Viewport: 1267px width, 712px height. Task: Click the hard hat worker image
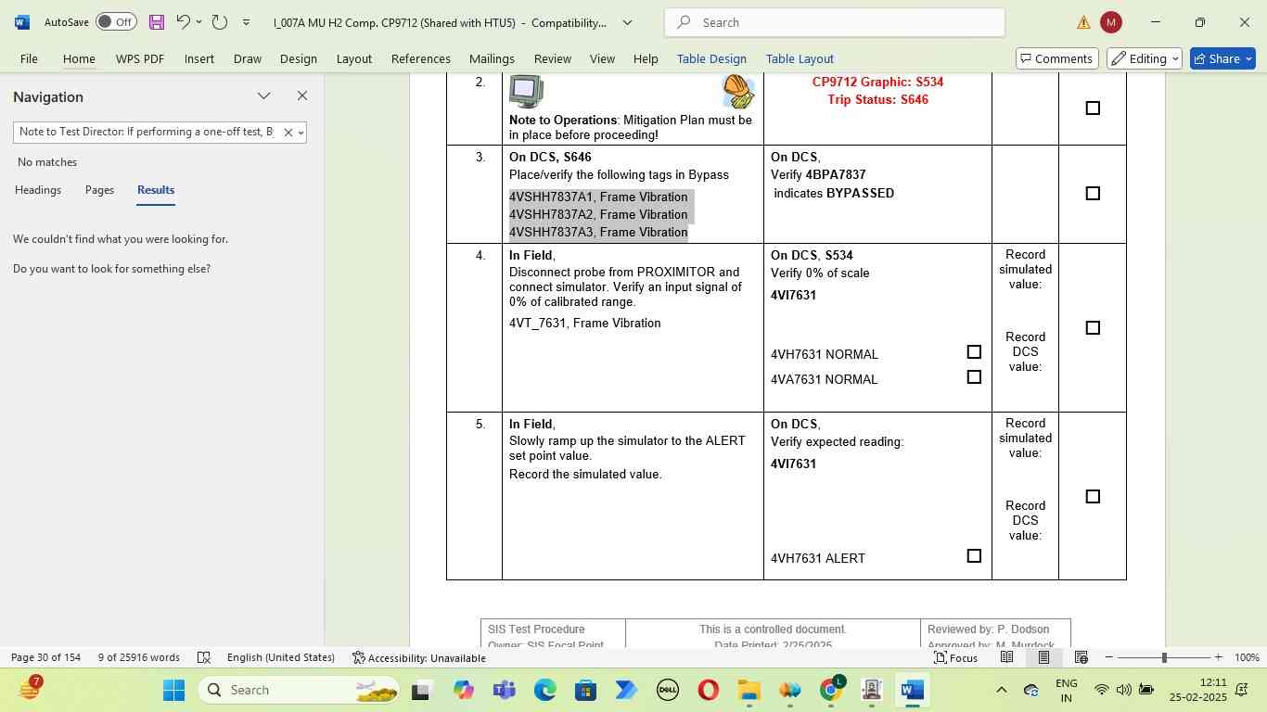[738, 92]
